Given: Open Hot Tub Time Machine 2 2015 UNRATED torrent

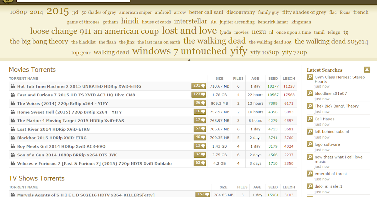Looking at the screenshot, I should pos(79,86).
